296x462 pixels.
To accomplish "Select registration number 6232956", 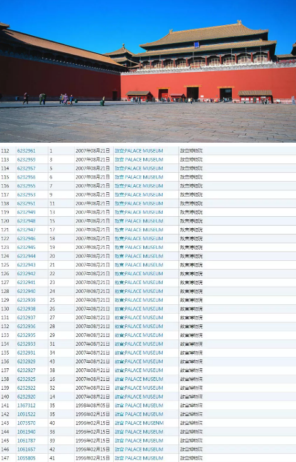I will (x=26, y=177).
